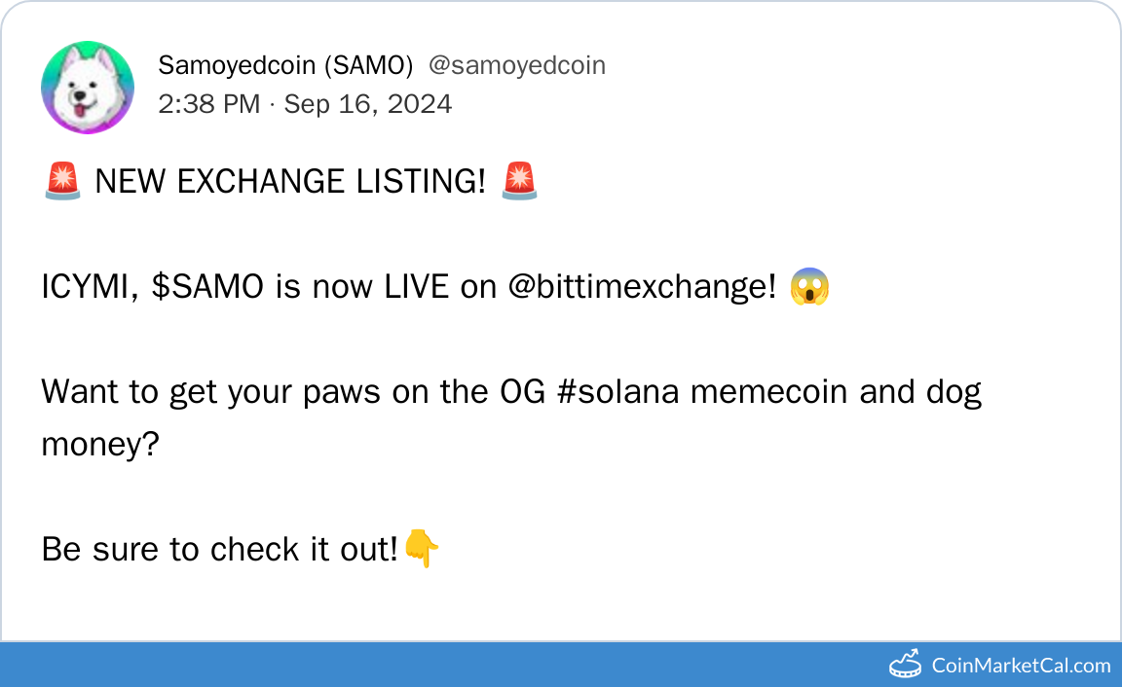1122x687 pixels.
Task: Click the NEW EXCHANGE LISTING! headline text
Action: coord(290,182)
